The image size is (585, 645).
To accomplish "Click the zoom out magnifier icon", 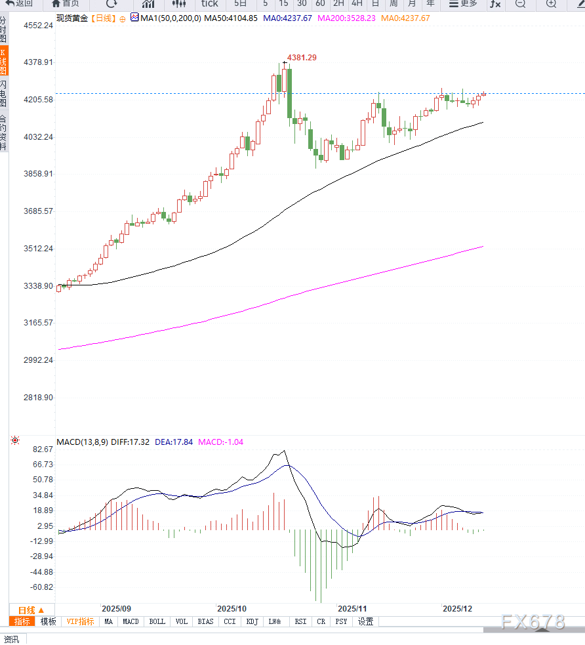I will [x=520, y=3].
